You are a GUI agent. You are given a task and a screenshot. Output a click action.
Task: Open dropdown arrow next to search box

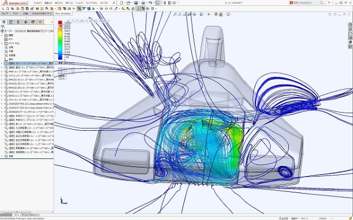[325, 3]
